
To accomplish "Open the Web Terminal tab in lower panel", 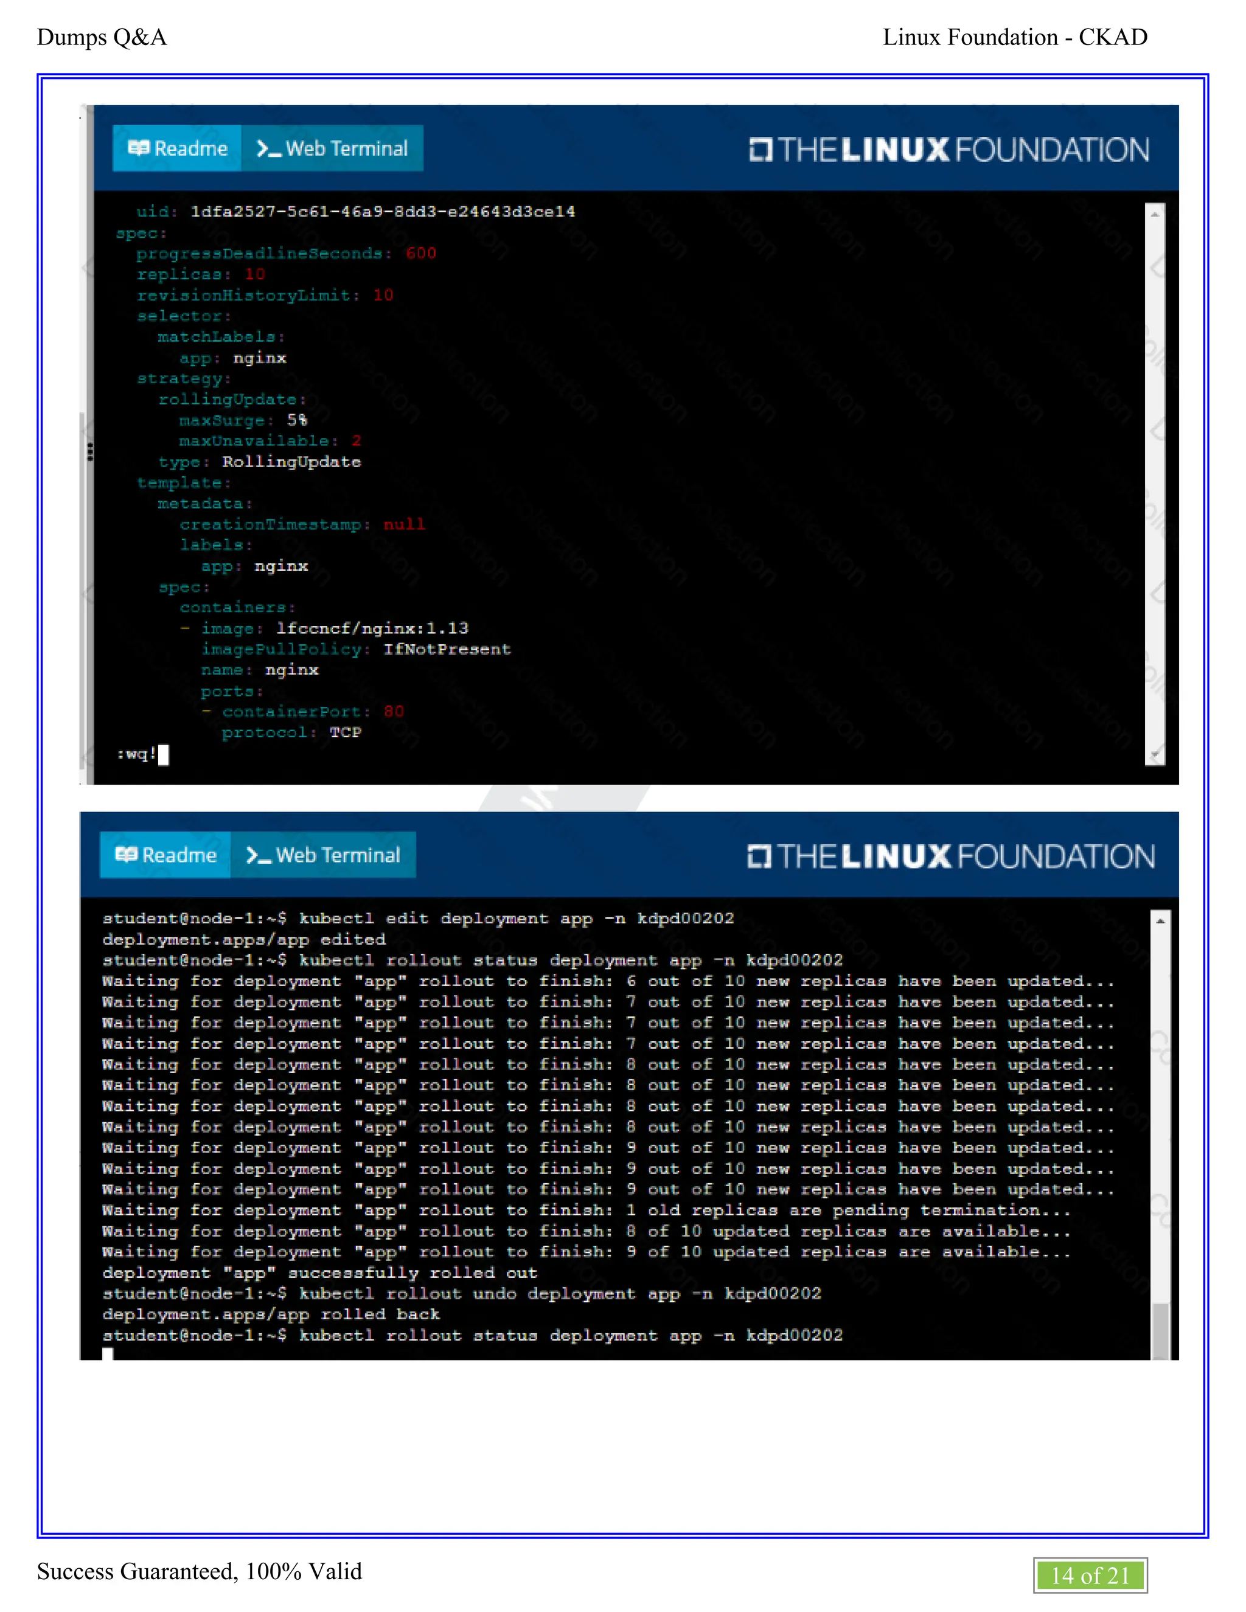I will [323, 855].
